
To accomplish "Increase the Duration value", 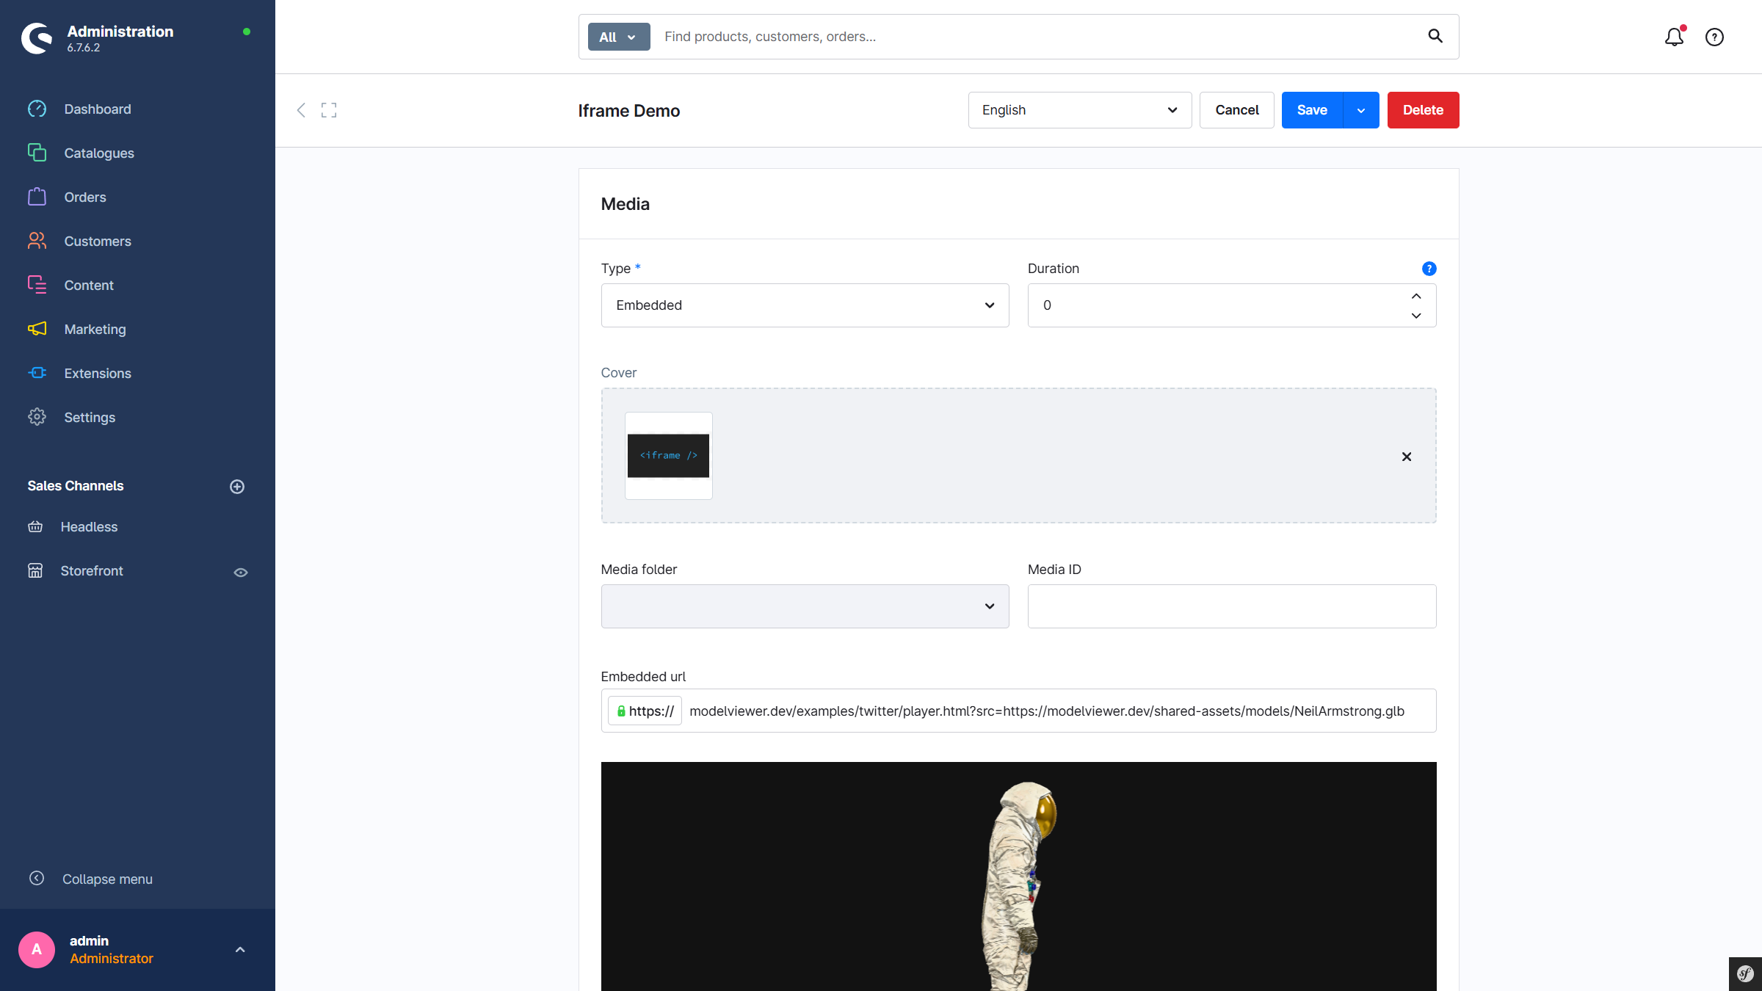I will (1416, 296).
